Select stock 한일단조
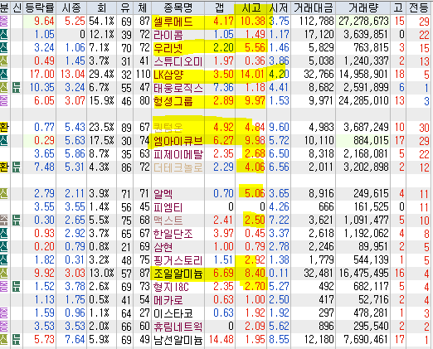Image resolution: width=433 pixels, height=349 pixels. tap(173, 234)
